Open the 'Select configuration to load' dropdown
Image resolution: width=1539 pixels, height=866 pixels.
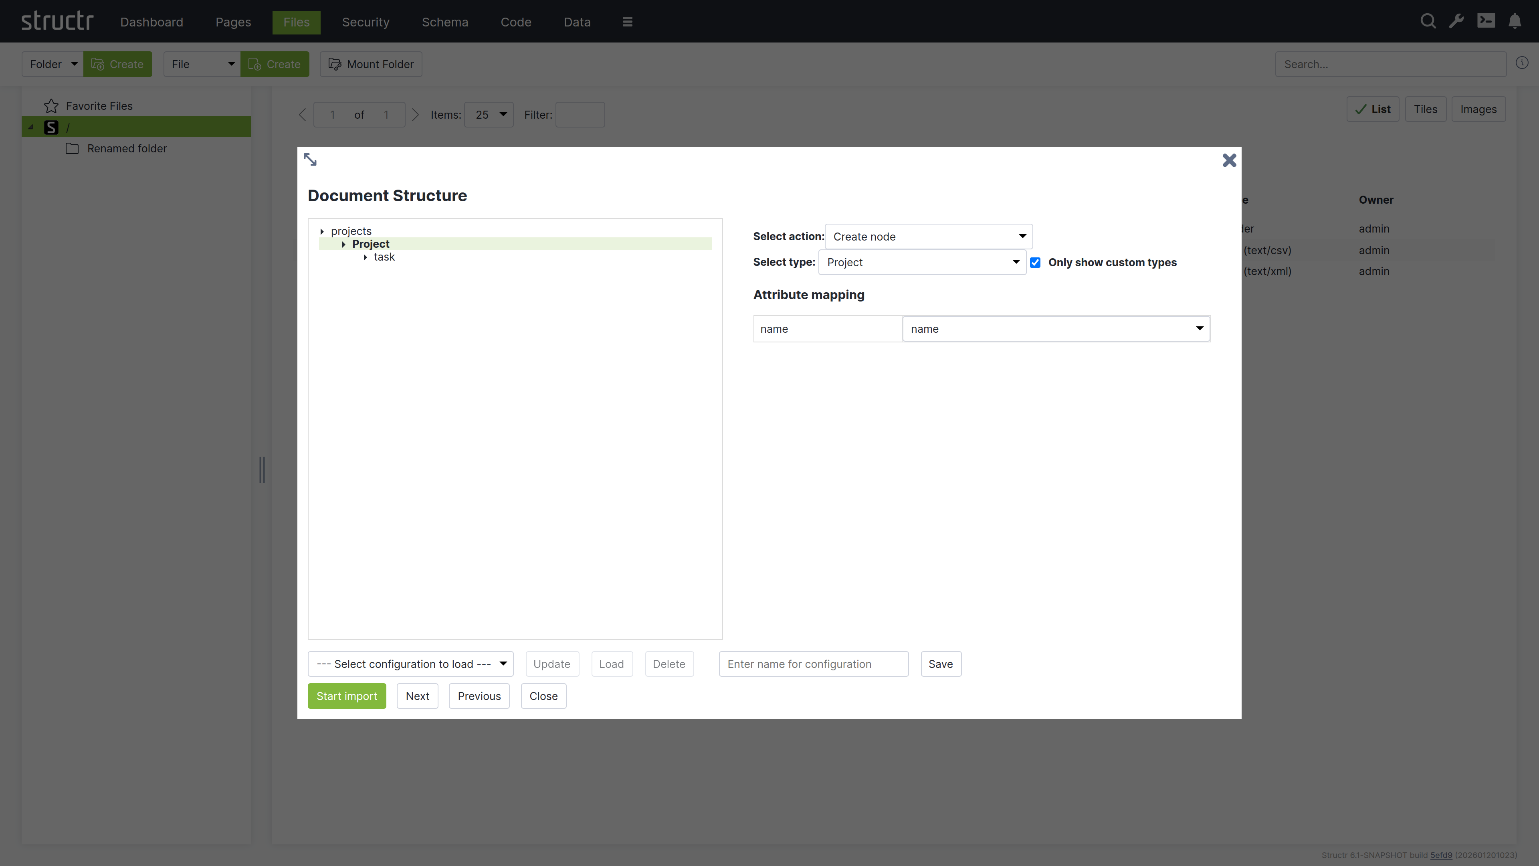click(x=410, y=664)
